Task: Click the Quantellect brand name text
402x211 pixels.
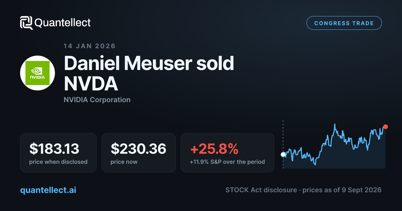Action: (x=63, y=23)
